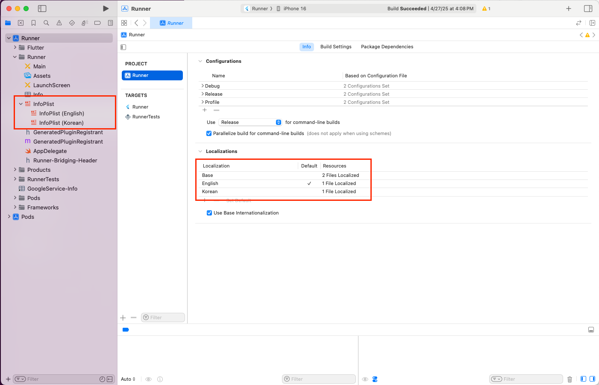The width and height of the screenshot is (599, 385).
Task: Collapse the InfoPlist group
Action: [21, 104]
